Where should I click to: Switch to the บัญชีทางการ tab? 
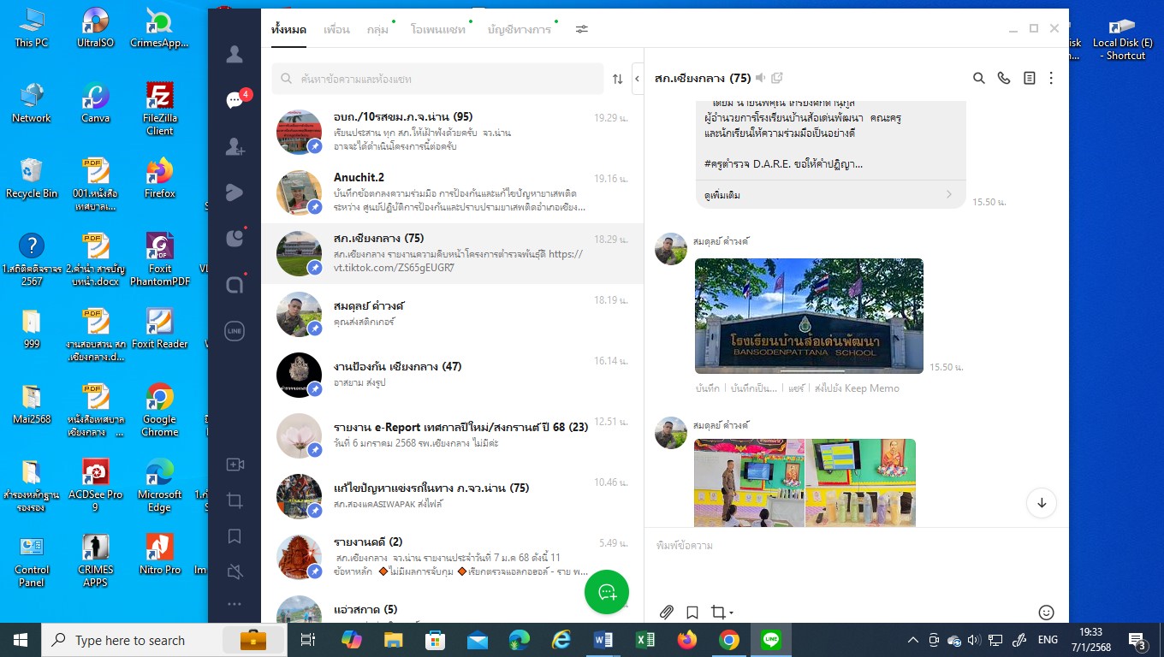point(519,30)
